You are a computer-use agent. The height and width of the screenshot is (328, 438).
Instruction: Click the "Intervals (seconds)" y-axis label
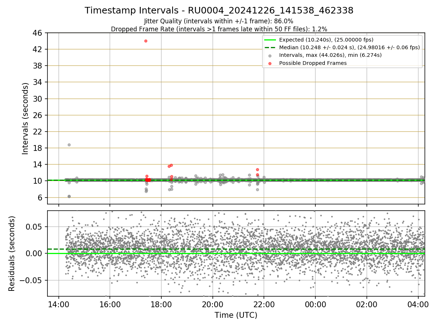point(26,118)
